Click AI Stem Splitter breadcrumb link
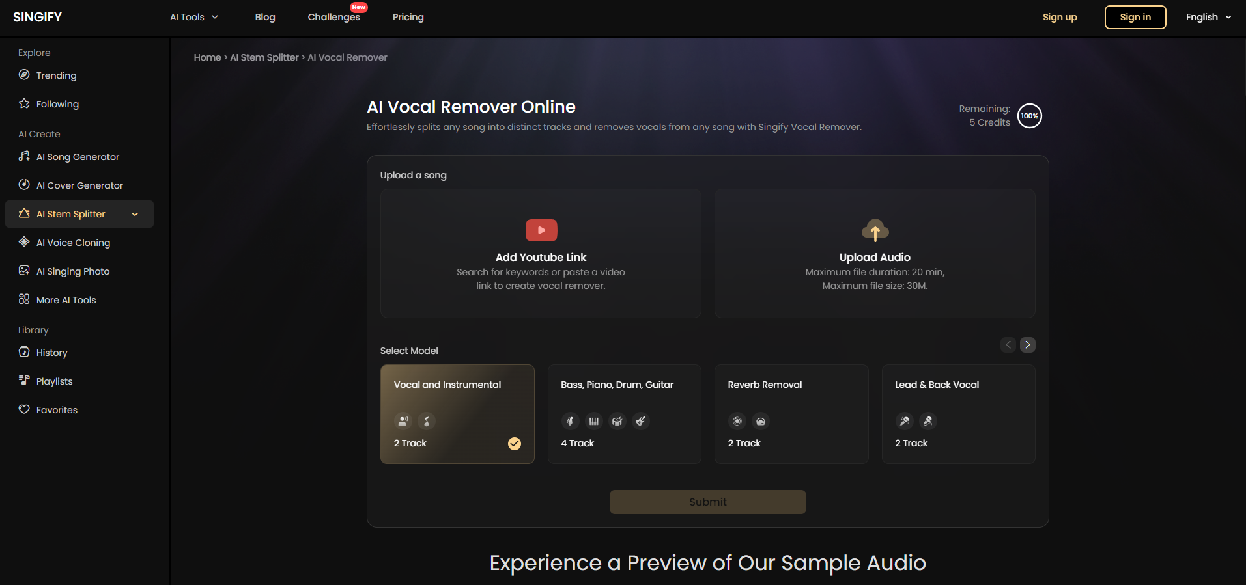Image resolution: width=1246 pixels, height=585 pixels. tap(264, 57)
